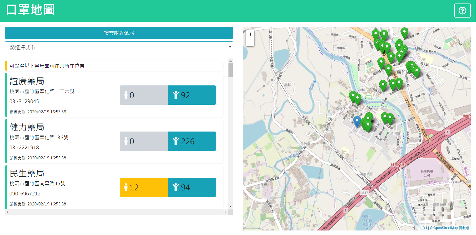
Task: Click the adult mask count 0 for 誼康藥局
Action: [x=144, y=95]
